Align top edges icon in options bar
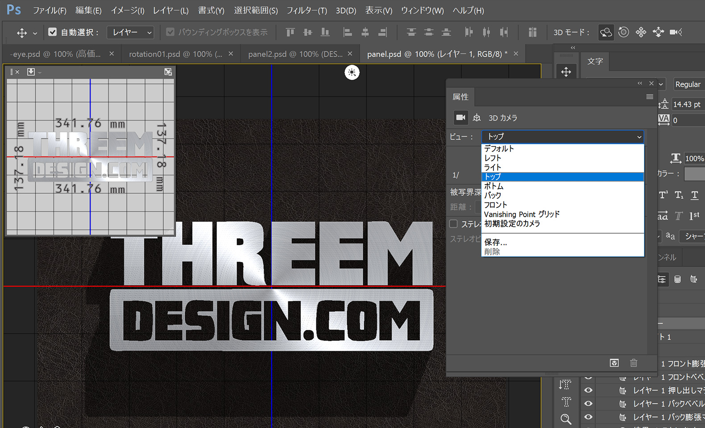This screenshot has width=705, height=428. pyautogui.click(x=290, y=32)
